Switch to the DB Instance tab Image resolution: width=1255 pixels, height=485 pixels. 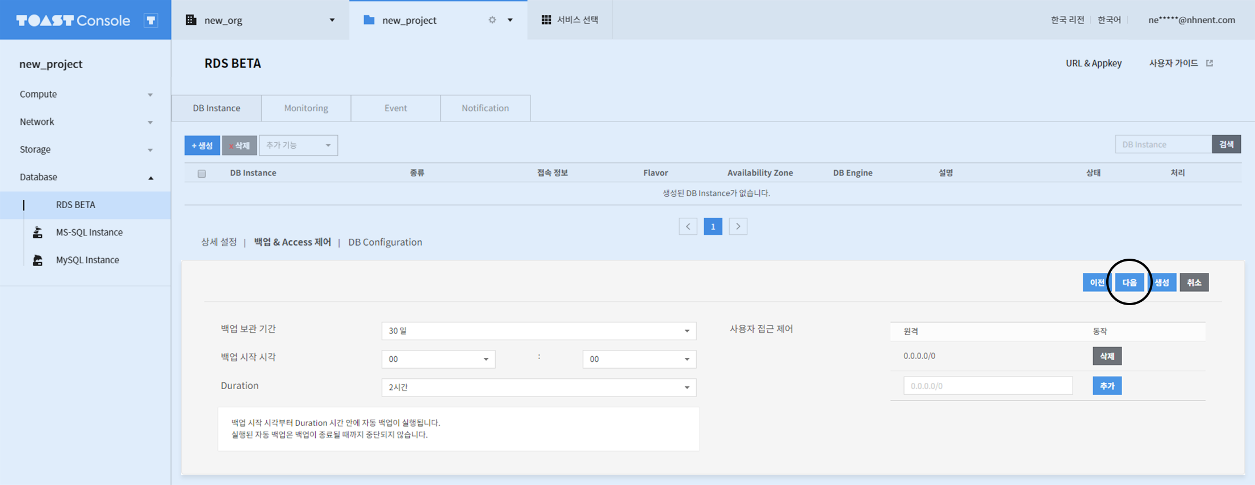tap(216, 108)
